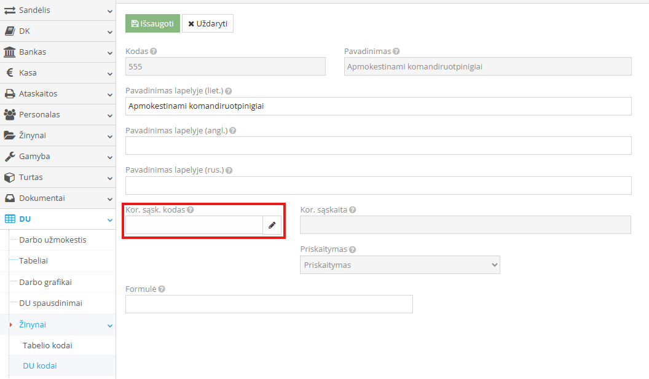Expand the Sandėlis menu chevron

click(109, 11)
